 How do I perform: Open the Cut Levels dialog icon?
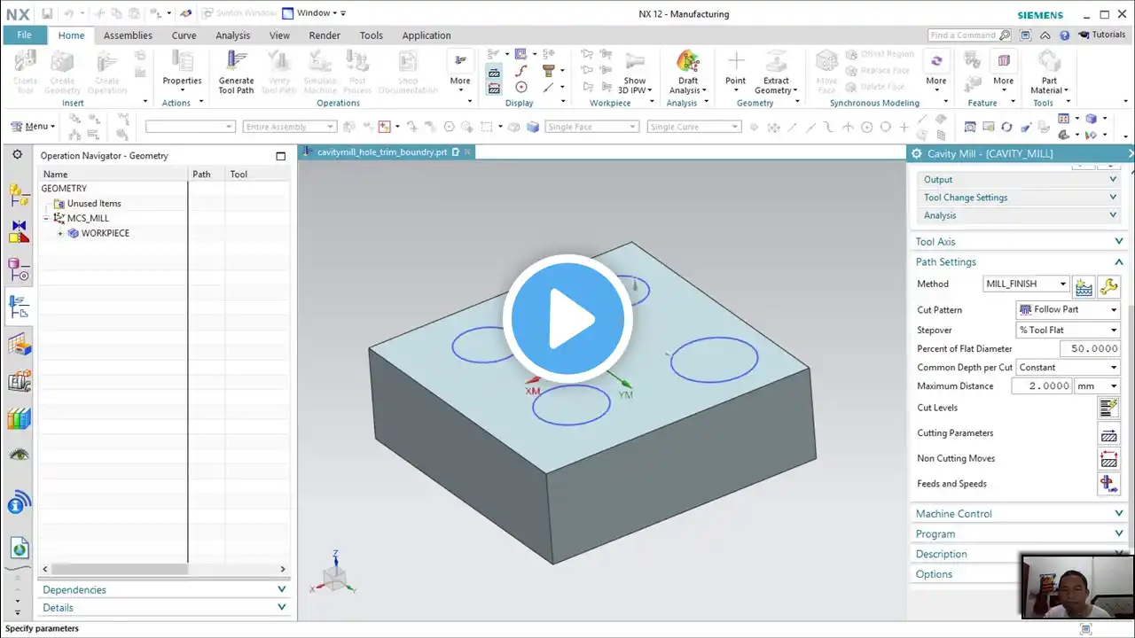click(x=1108, y=408)
